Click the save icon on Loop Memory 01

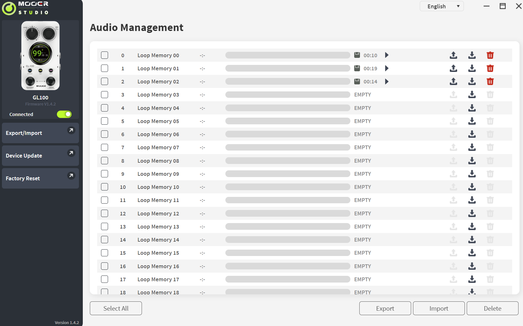(357, 68)
